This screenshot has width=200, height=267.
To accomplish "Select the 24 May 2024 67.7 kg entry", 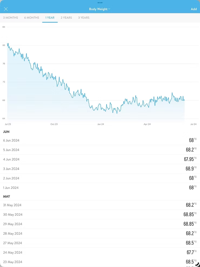I will (100, 252).
